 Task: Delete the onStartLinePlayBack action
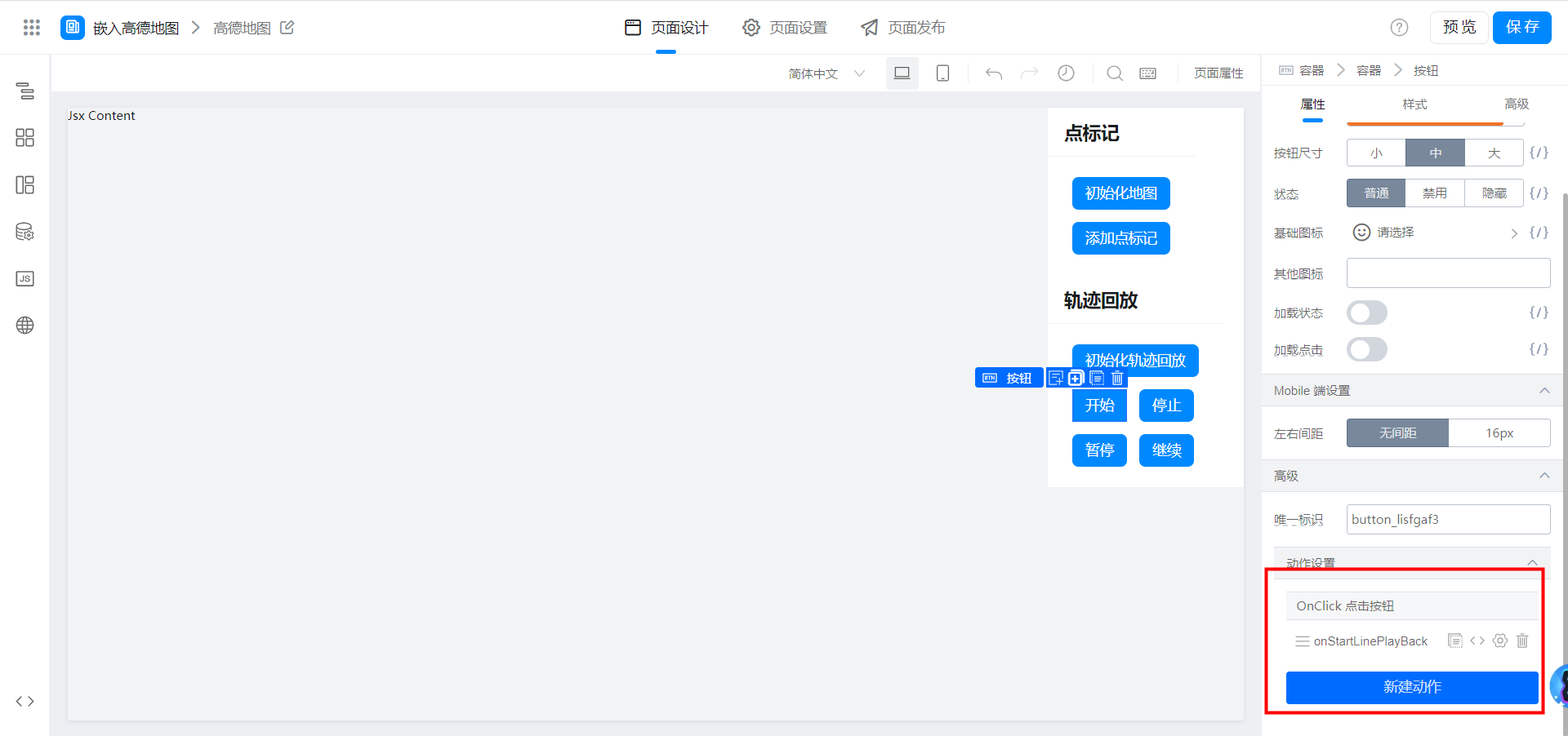click(1522, 641)
